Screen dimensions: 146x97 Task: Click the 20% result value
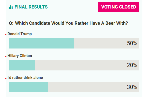point(132,65)
